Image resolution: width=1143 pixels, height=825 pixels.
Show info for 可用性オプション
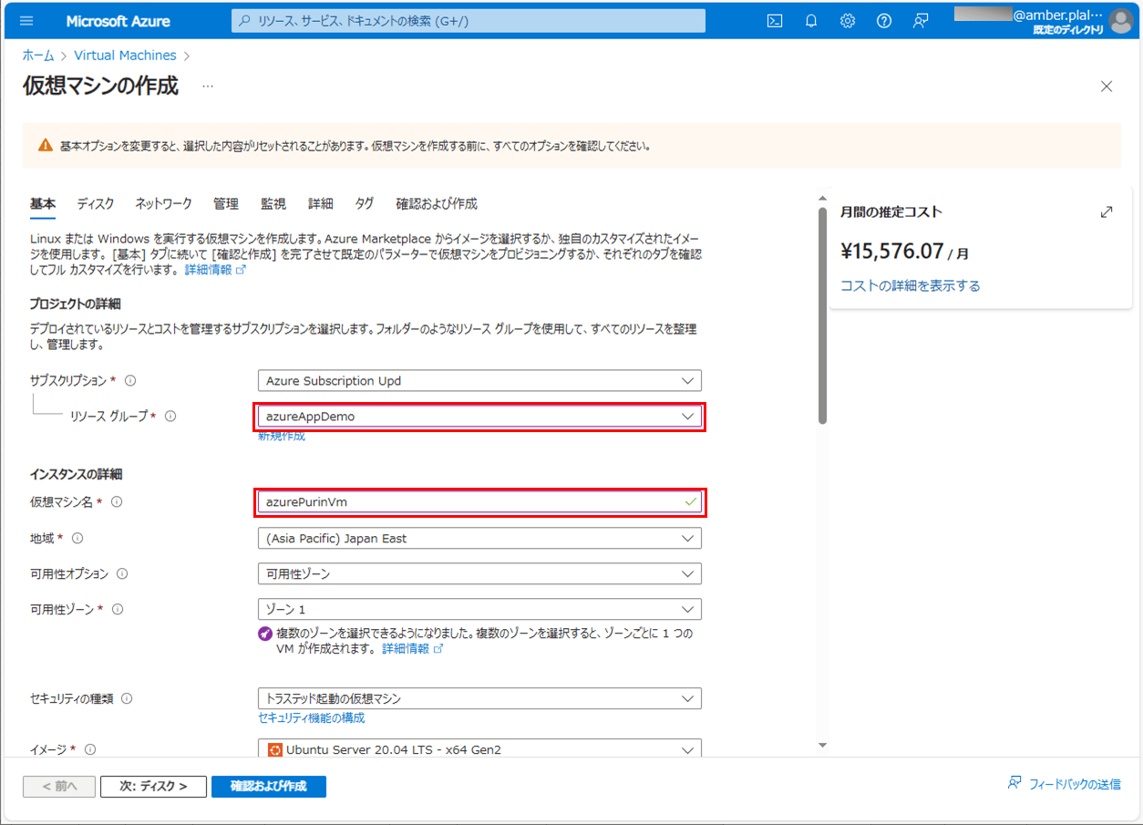122,574
